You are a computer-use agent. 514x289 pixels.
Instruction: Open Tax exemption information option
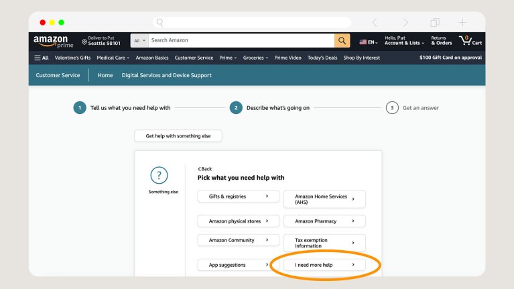(x=324, y=243)
